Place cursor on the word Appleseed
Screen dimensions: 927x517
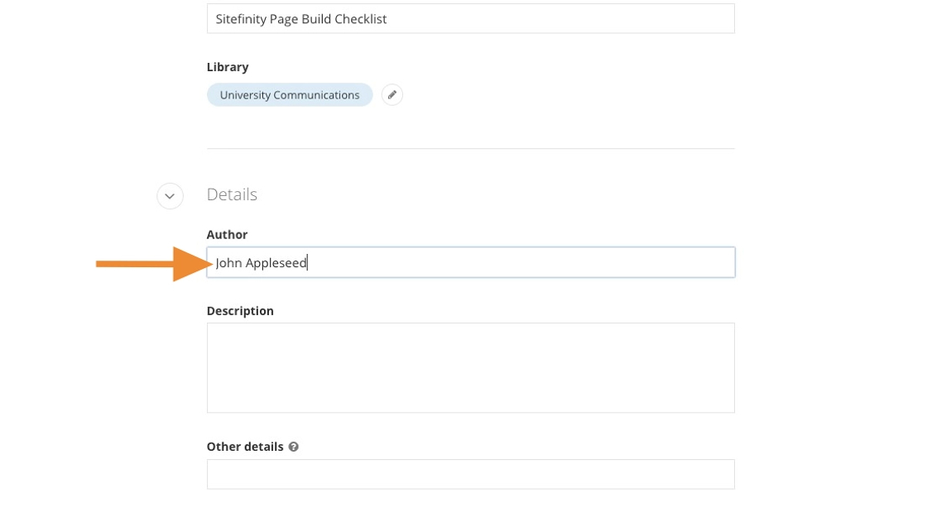[x=276, y=263]
